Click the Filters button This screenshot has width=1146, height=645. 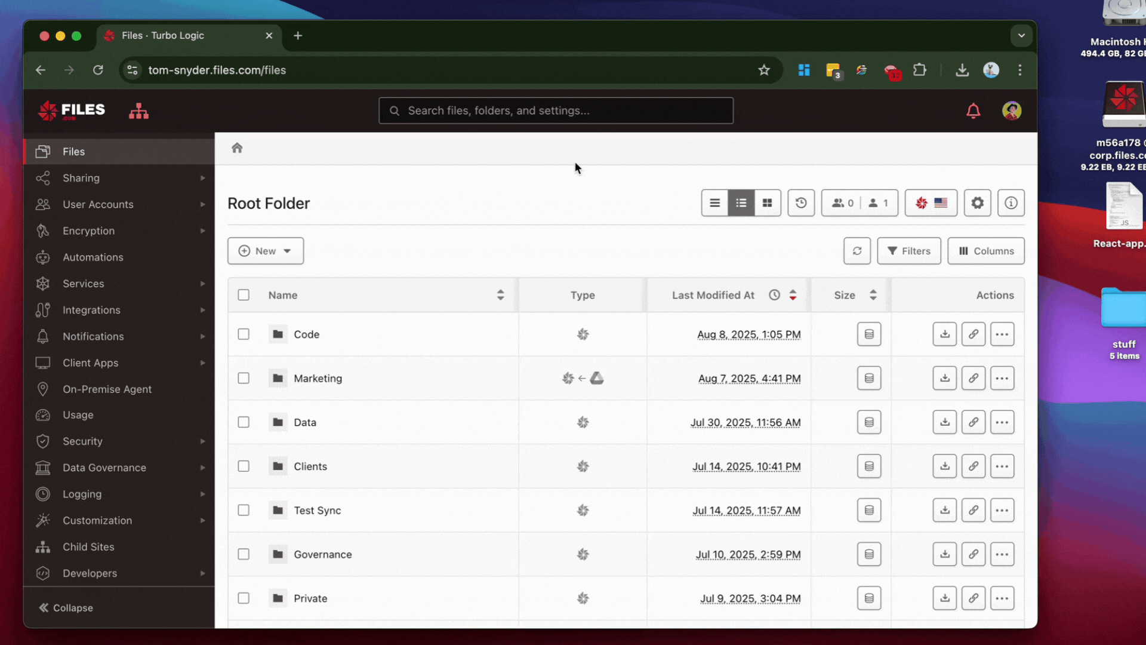coord(908,251)
